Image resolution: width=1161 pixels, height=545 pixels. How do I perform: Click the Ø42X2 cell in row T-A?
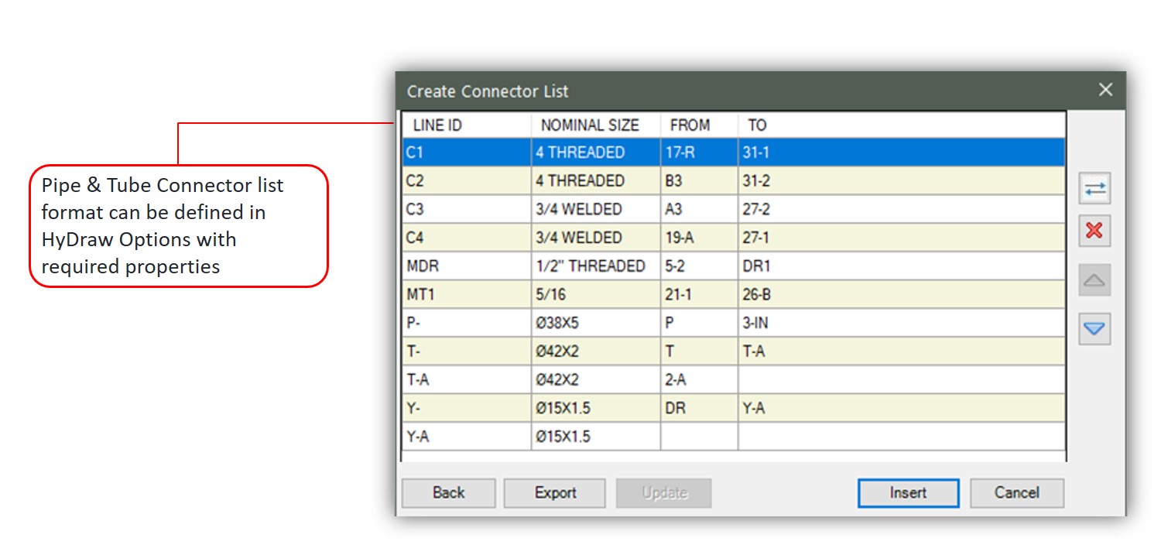coord(596,379)
